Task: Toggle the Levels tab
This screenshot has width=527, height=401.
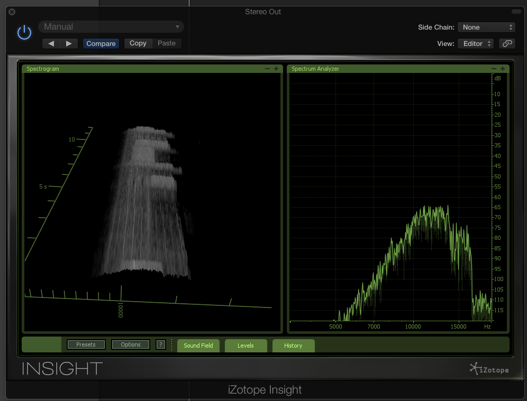Action: (246, 346)
